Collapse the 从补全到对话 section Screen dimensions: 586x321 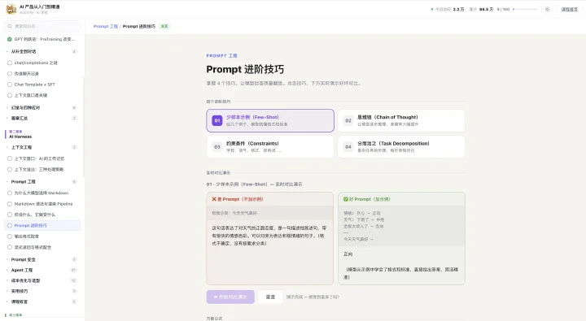click(x=42, y=51)
